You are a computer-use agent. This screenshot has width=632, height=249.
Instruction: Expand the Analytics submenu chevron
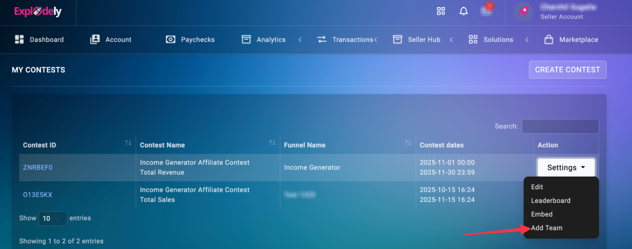coord(300,39)
